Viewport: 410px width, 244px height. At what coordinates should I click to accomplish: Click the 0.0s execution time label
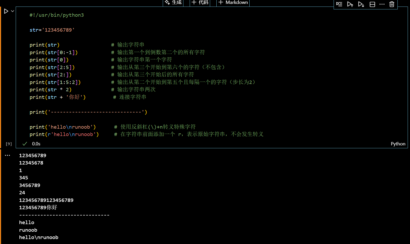(36, 144)
